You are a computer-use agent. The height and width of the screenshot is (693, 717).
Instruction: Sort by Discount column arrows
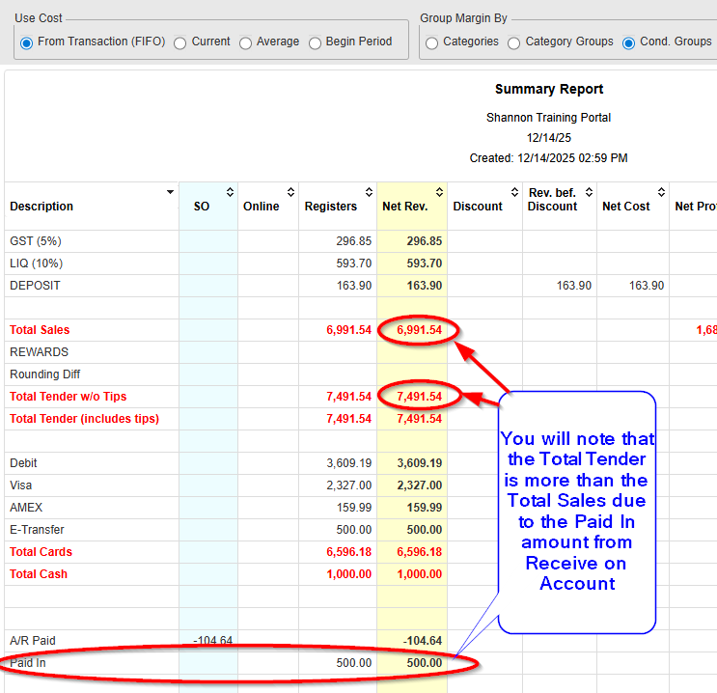pos(515,192)
